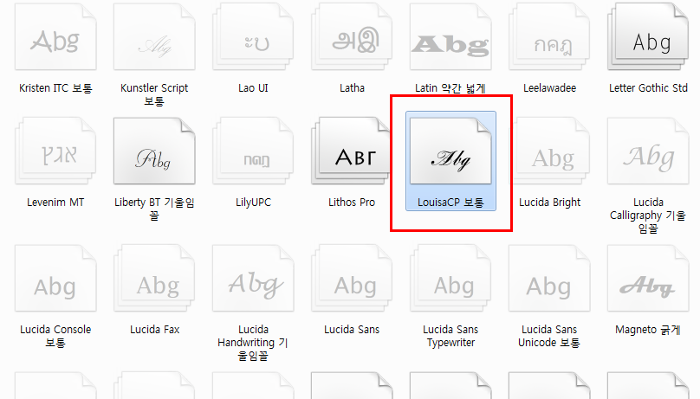
Task: Click the 'Kunstler Script 보통' name label
Action: tap(154, 94)
